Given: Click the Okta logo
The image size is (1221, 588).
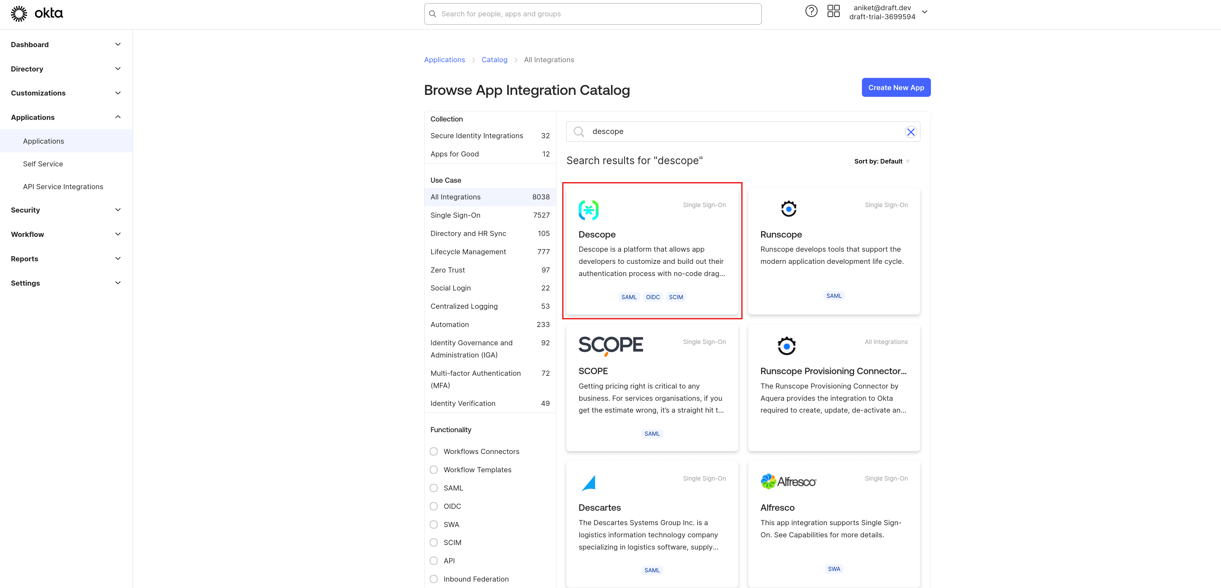Looking at the screenshot, I should (37, 13).
